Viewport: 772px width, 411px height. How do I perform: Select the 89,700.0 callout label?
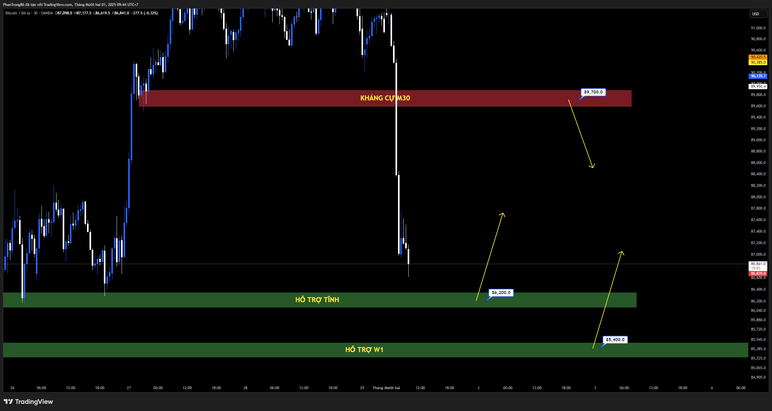pos(593,92)
